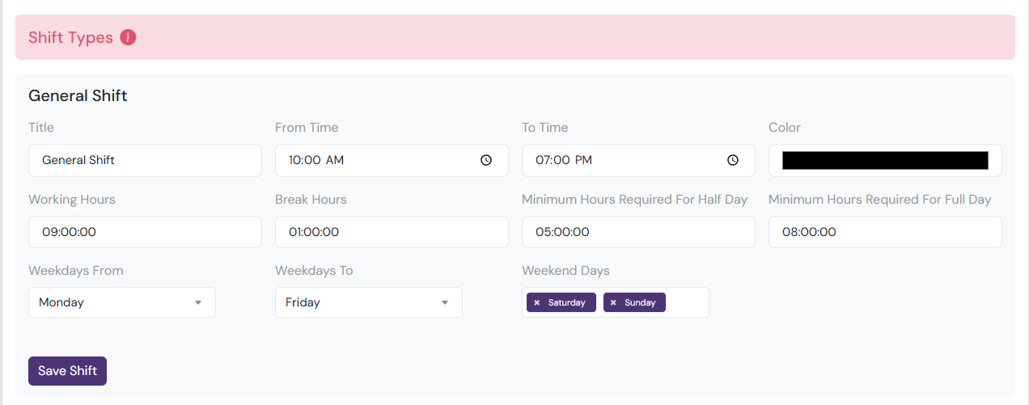Click Minimum Hours Required For Half Day field
Viewport: 1029px width, 405px height.
[x=638, y=232]
